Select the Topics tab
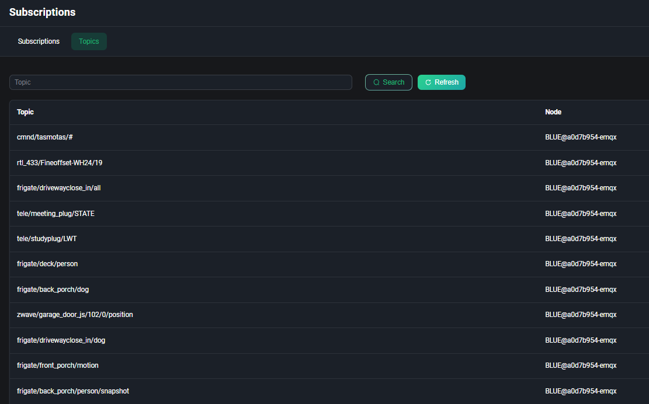The height and width of the screenshot is (404, 649). coord(89,41)
